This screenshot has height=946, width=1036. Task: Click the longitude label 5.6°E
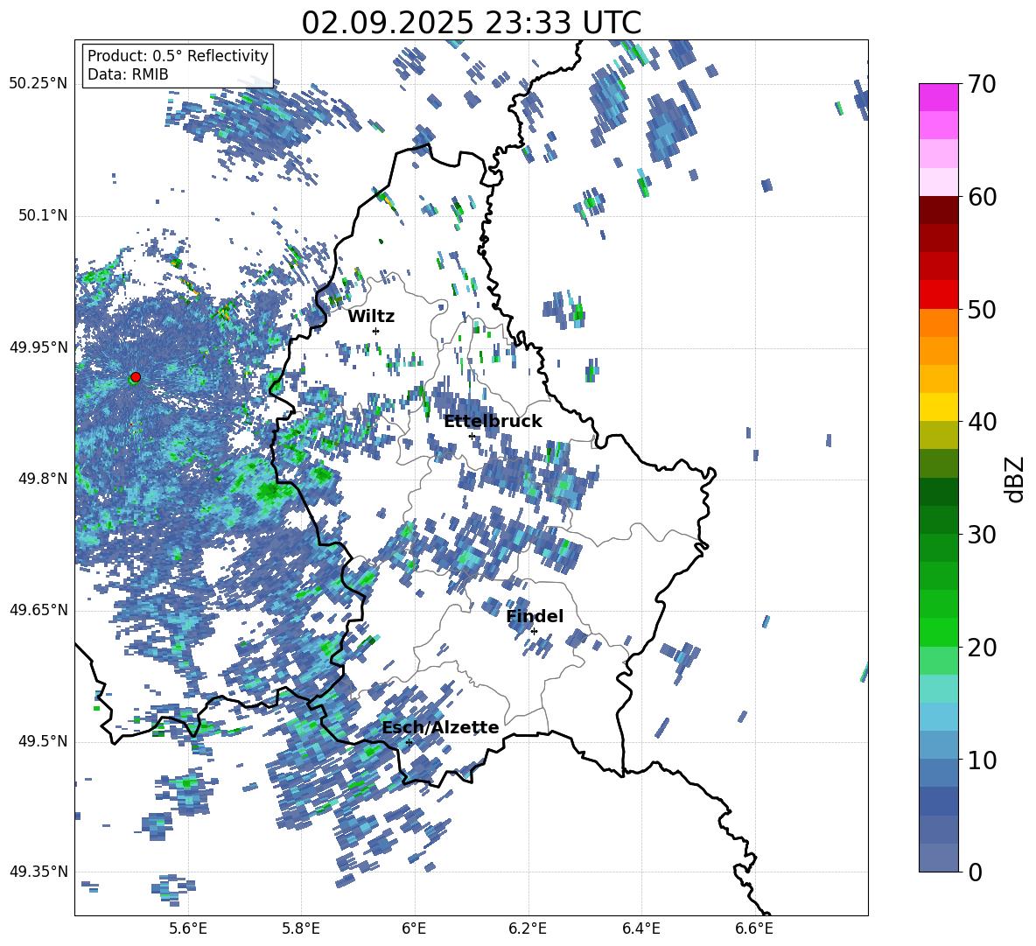[188, 928]
